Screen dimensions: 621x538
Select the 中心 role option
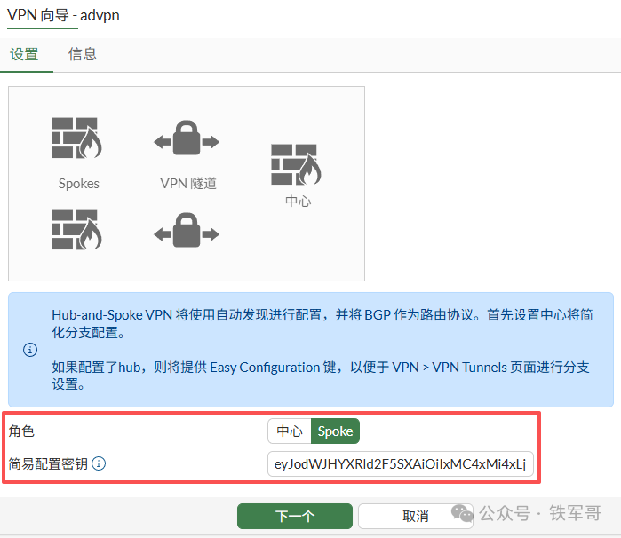click(x=290, y=431)
